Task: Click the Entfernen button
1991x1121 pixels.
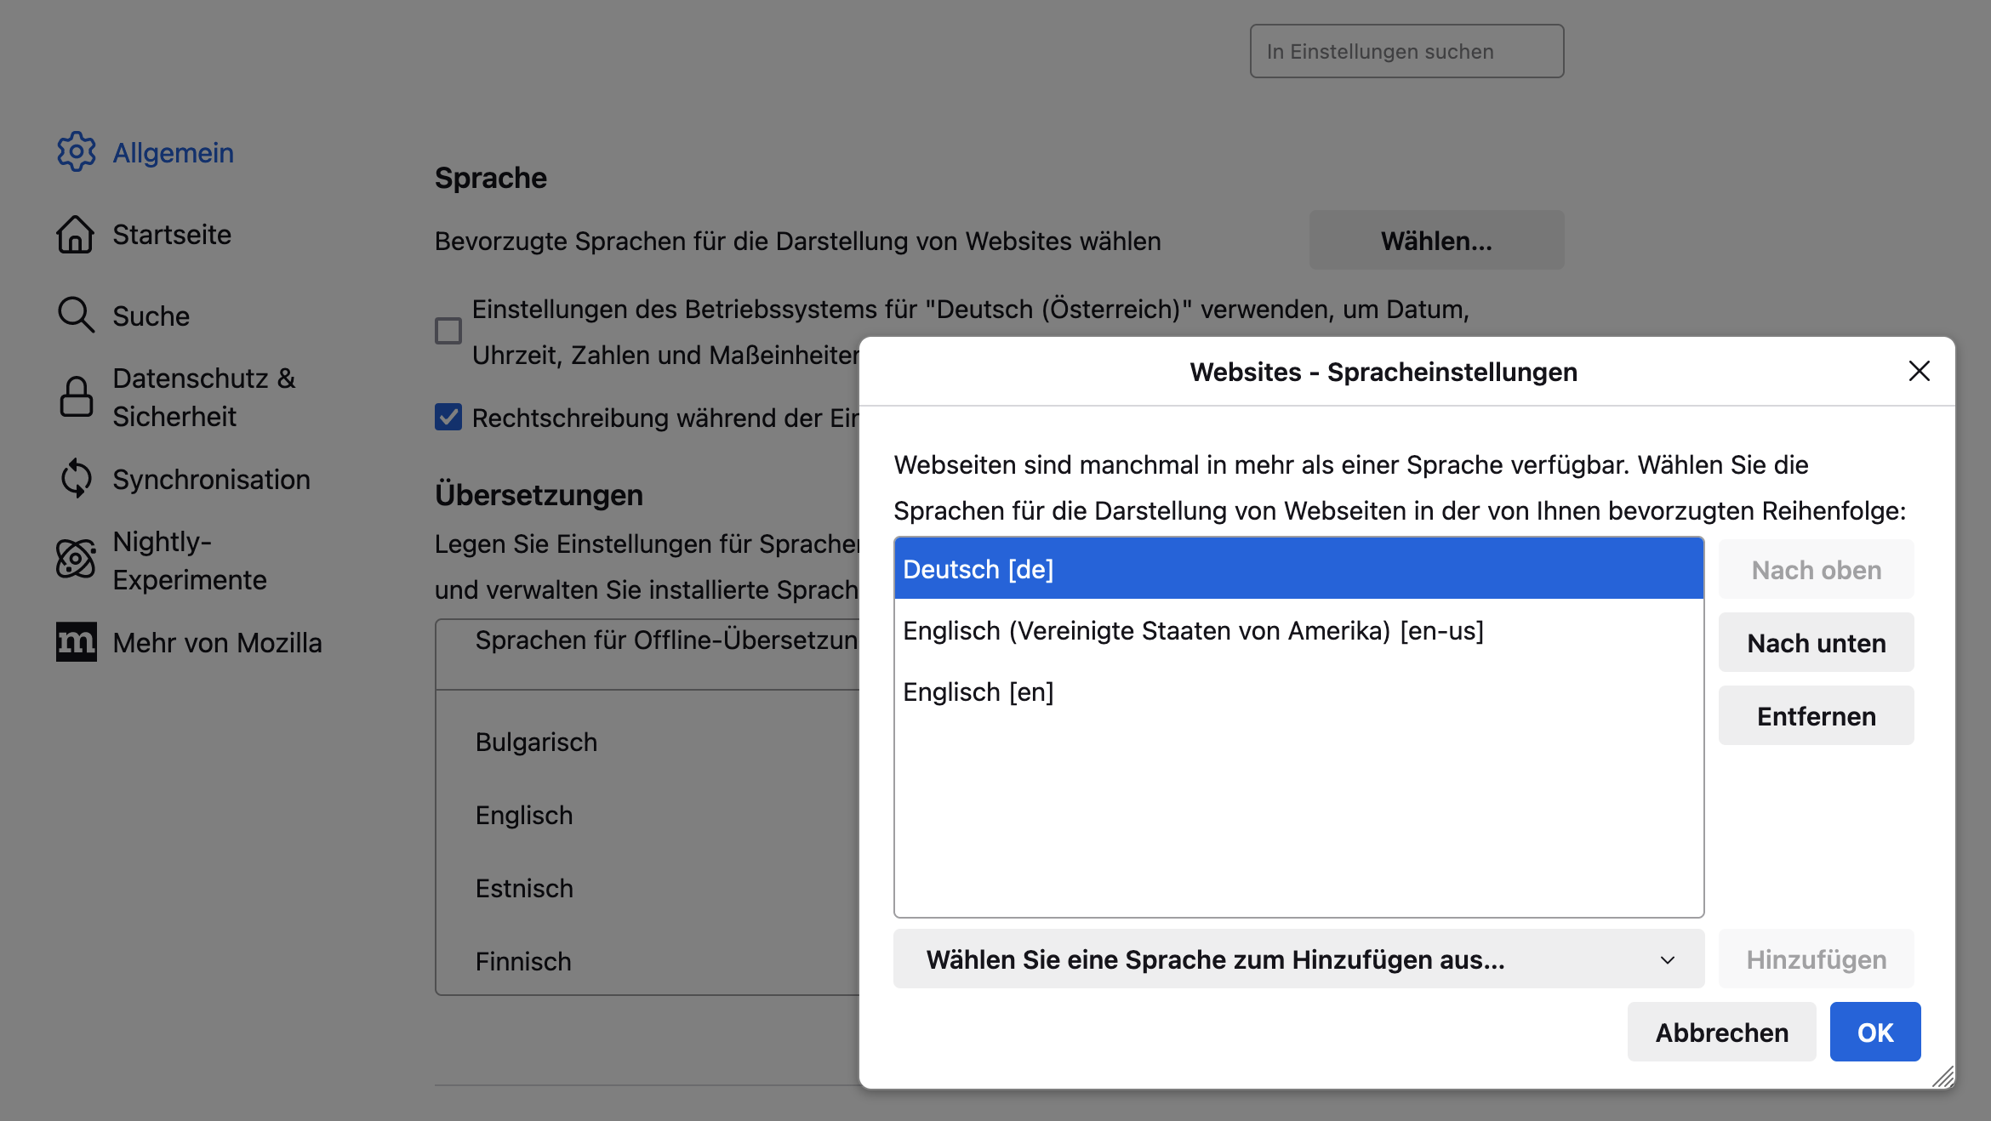Action: pyautogui.click(x=1816, y=716)
